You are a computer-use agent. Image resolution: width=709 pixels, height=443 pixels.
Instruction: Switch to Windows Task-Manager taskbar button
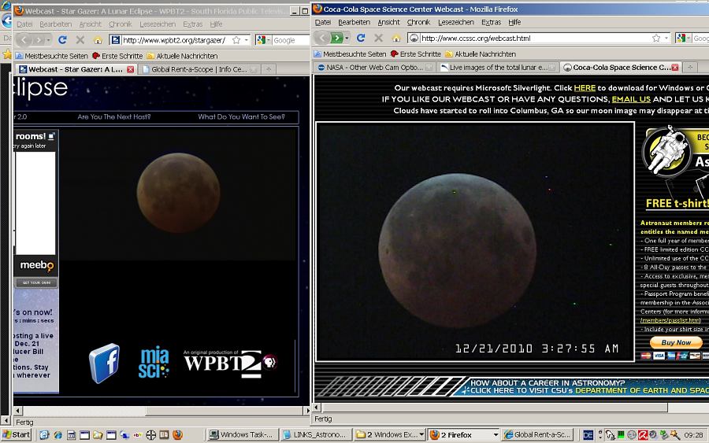(243, 435)
